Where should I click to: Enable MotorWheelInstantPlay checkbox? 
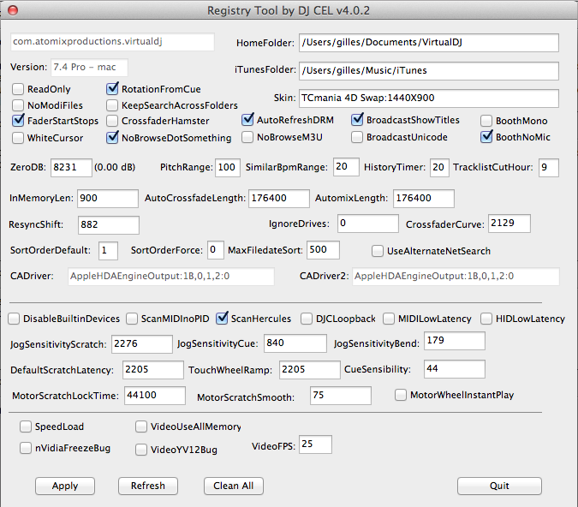pyautogui.click(x=401, y=395)
